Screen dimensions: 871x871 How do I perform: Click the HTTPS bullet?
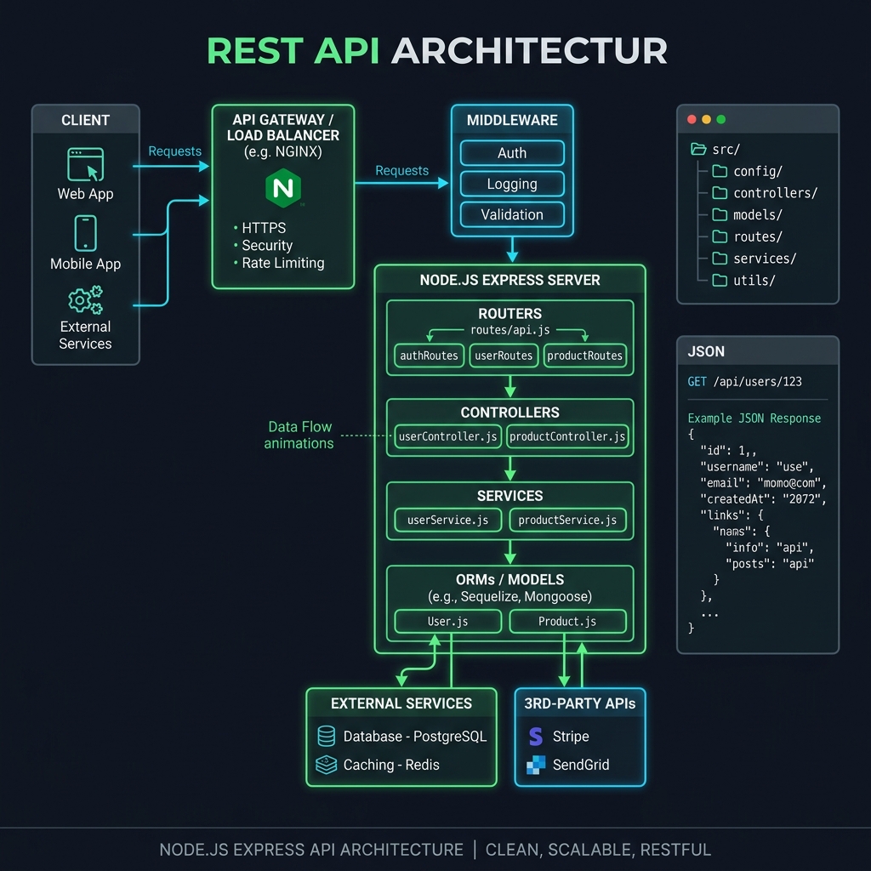[259, 228]
